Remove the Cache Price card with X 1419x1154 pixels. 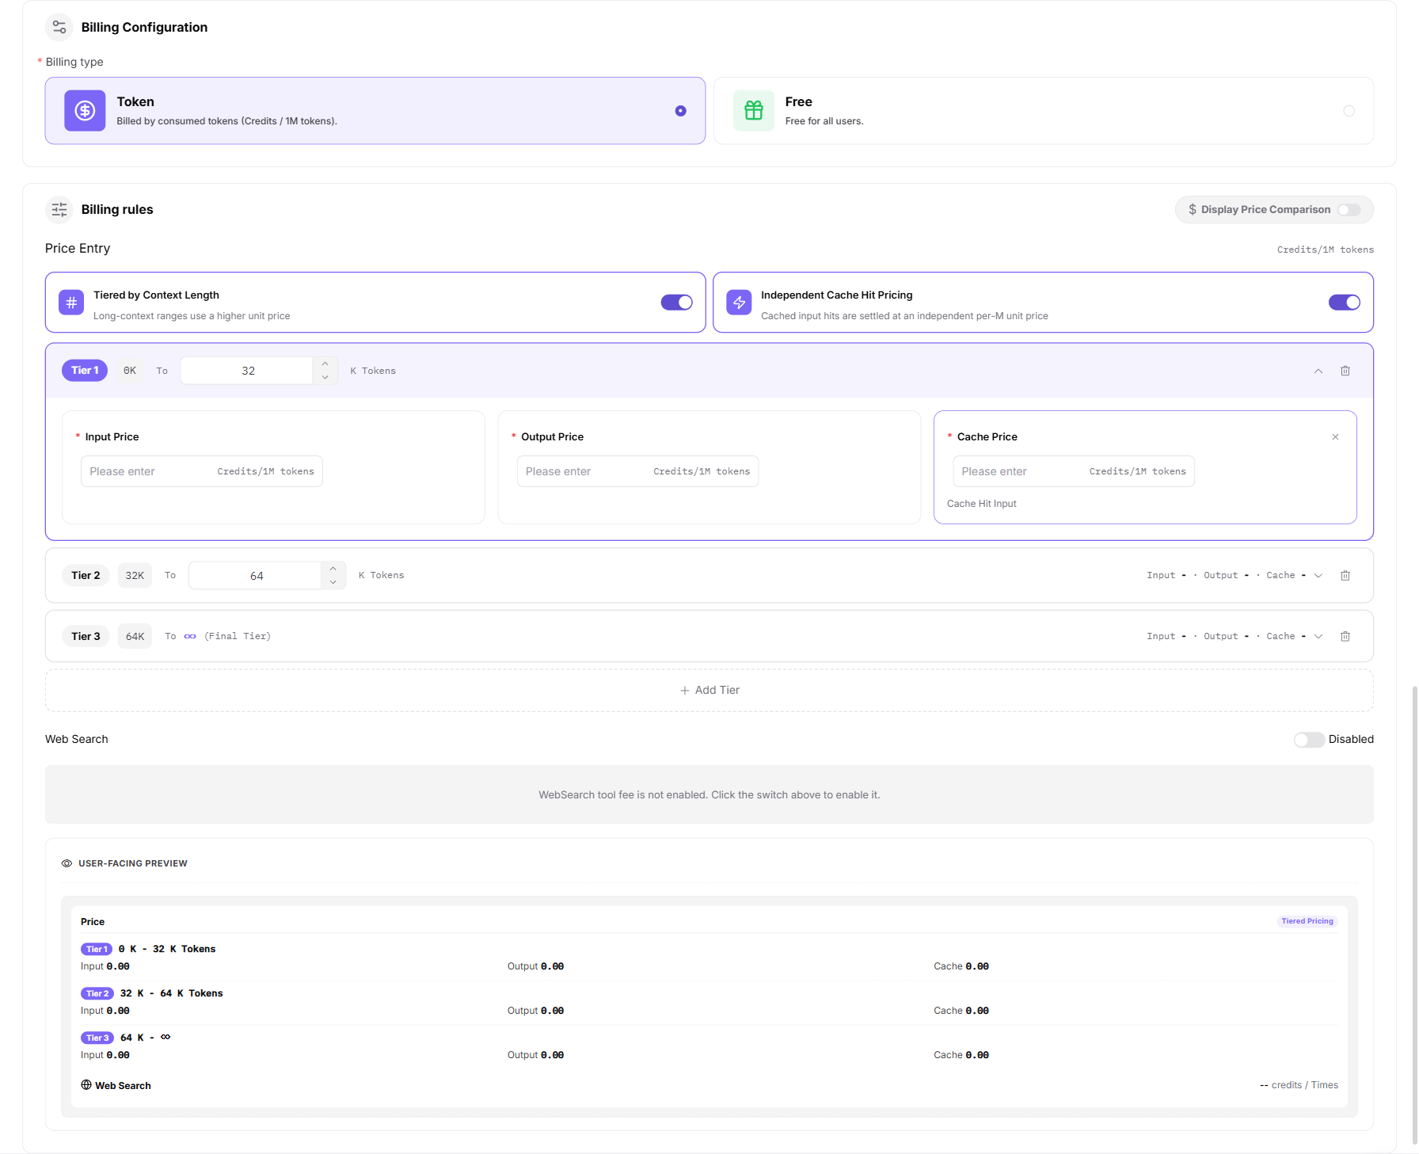[x=1335, y=436]
